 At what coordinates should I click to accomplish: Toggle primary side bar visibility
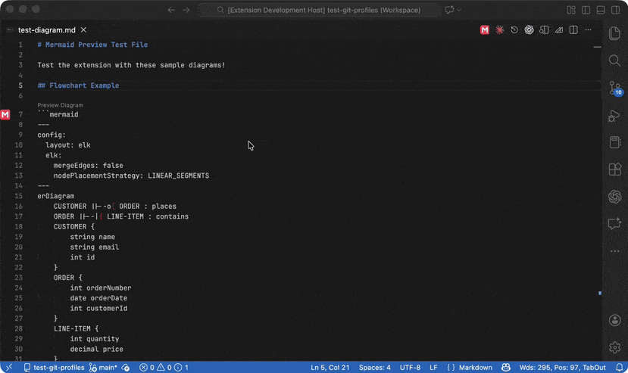pyautogui.click(x=586, y=10)
